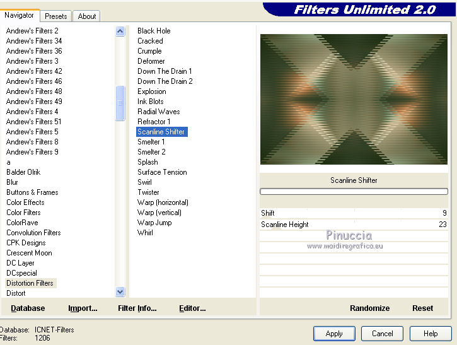Image resolution: width=457 pixels, height=345 pixels.
Task: Adjust the Scanline Height slider
Action: click(354, 225)
